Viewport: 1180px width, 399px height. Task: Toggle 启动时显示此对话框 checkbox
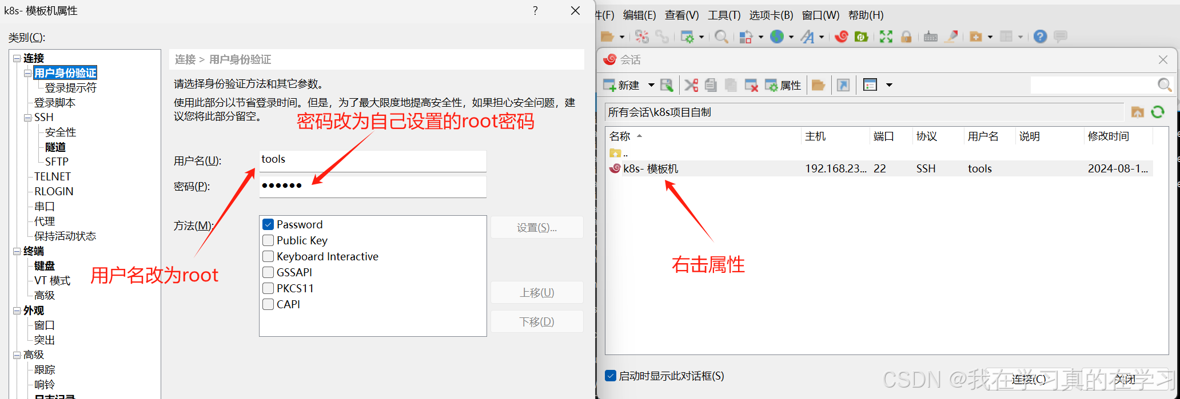click(x=611, y=376)
